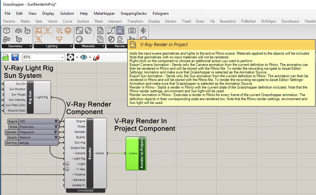316x195 pixels.
Task: Click the Out Img test.jpg panel
Action: click(32, 143)
